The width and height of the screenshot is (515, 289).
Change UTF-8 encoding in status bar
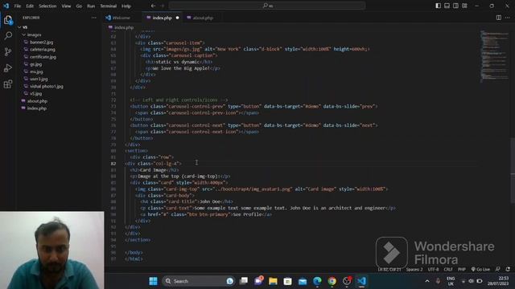coord(433,270)
